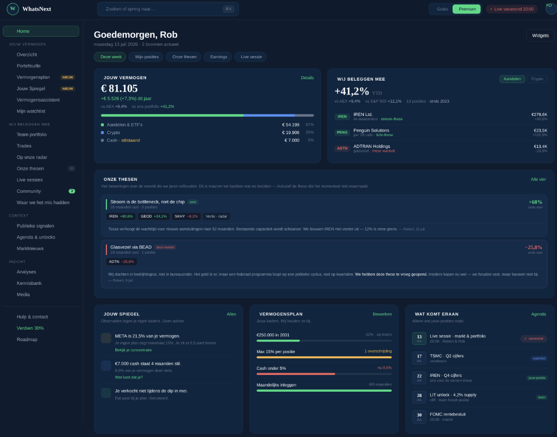Open Vermogensassistent in the sidebar
Viewport: 557px width, 437px height.
(x=41, y=100)
